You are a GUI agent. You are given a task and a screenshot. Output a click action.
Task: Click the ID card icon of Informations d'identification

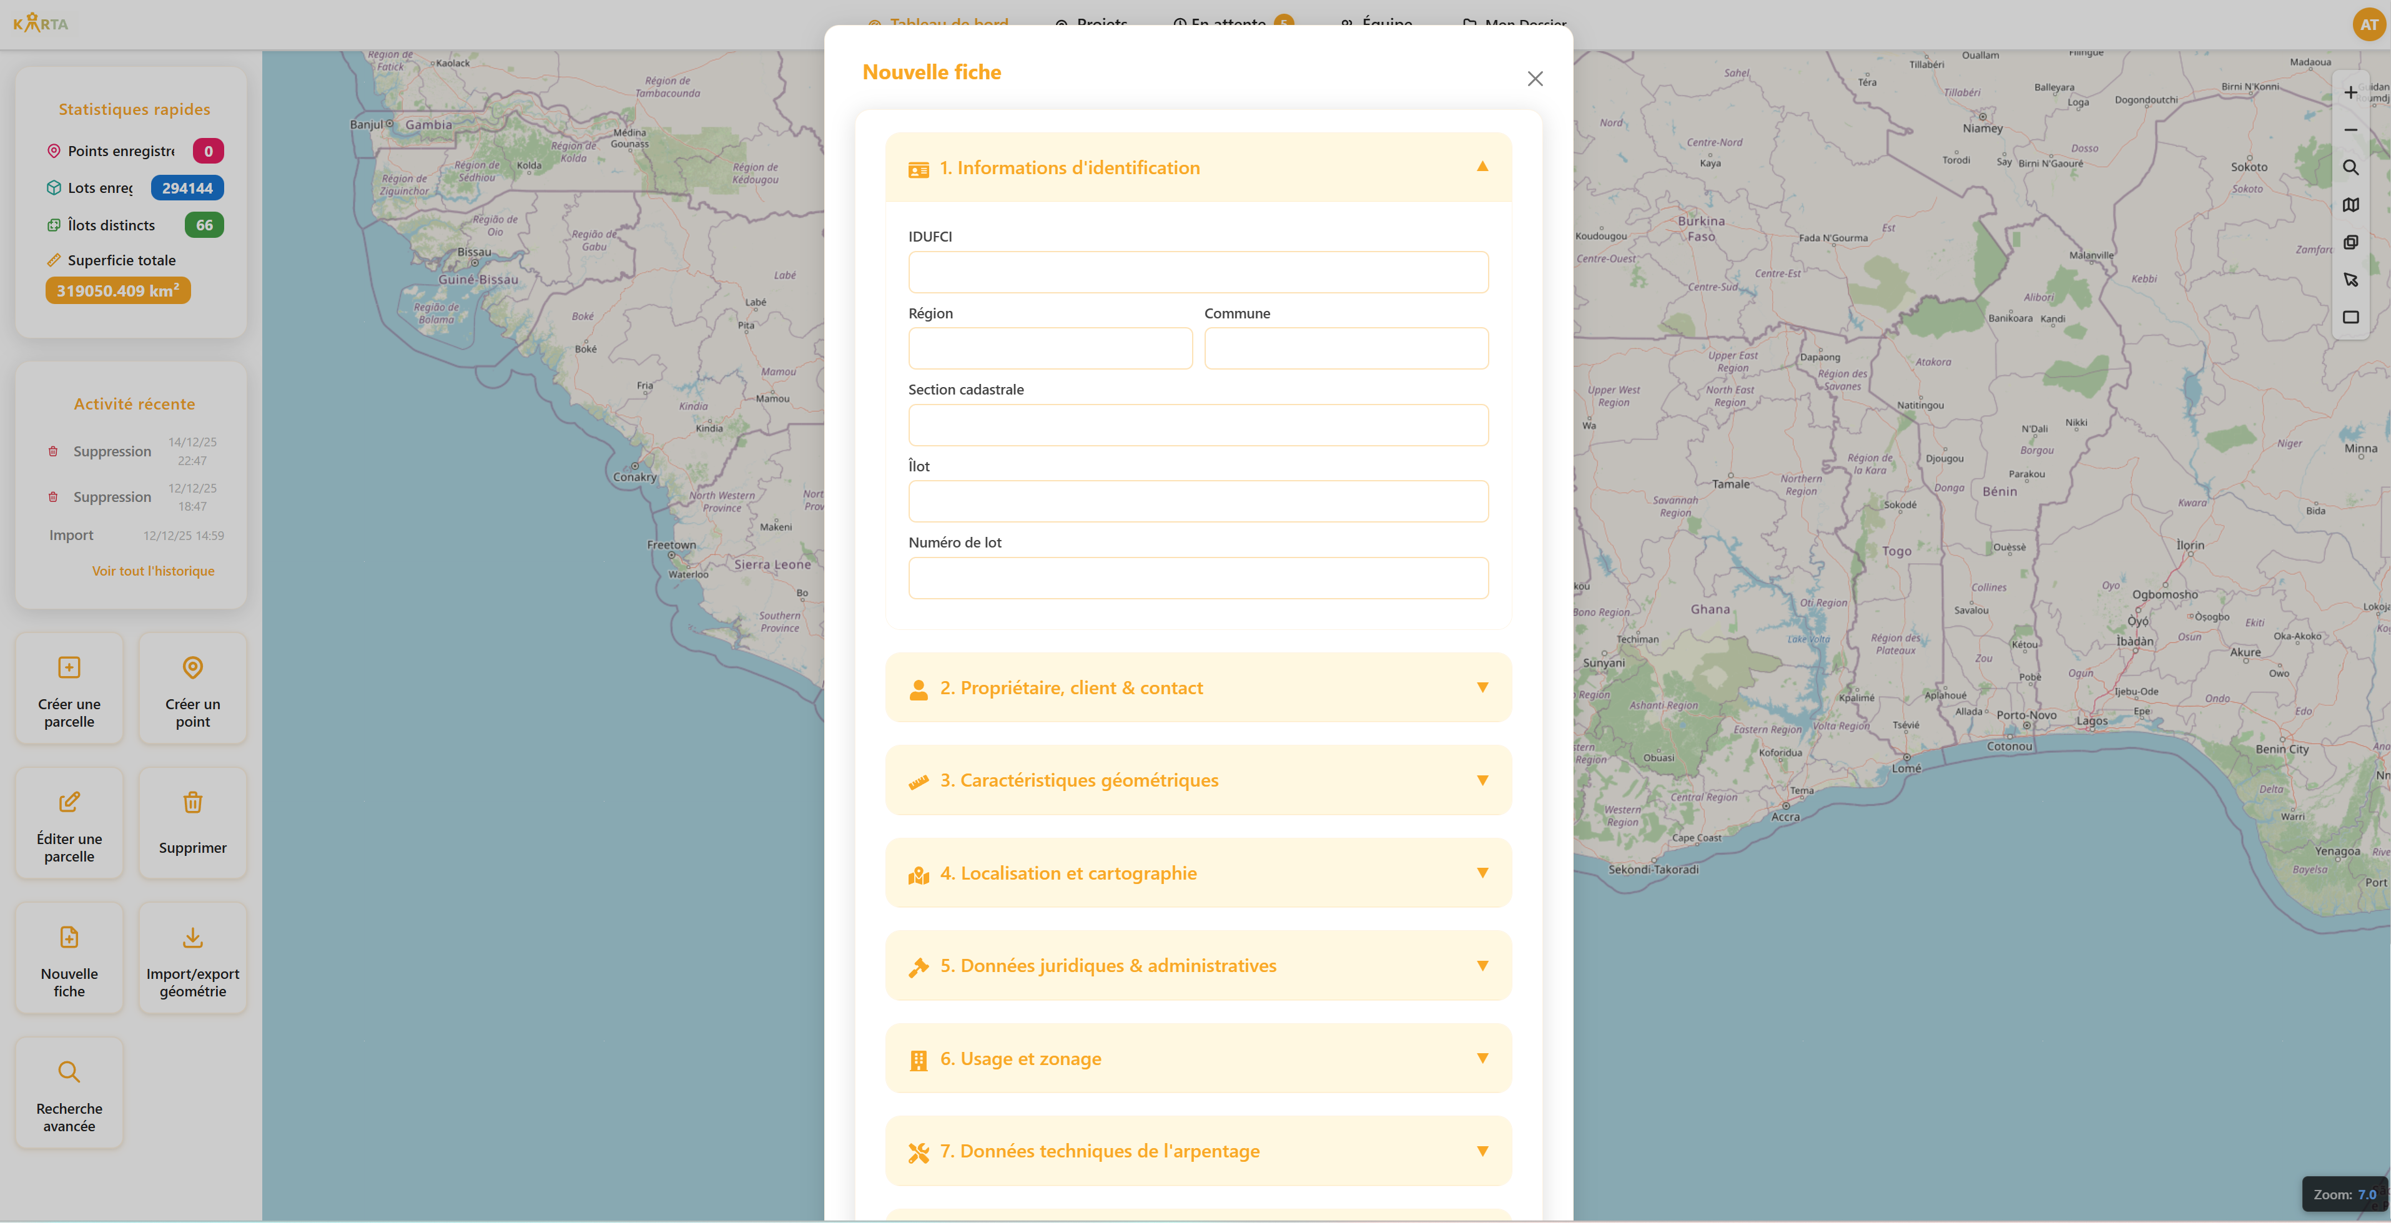pyautogui.click(x=918, y=169)
